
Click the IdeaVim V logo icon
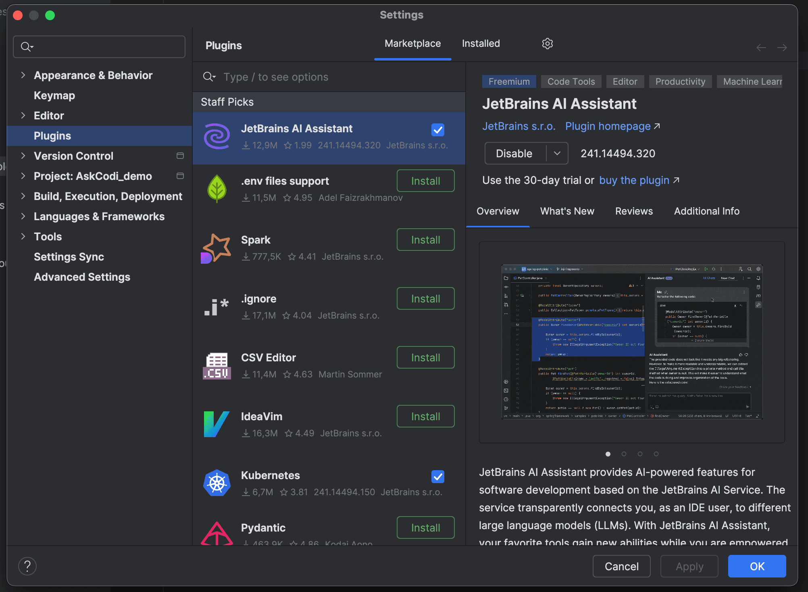(217, 424)
